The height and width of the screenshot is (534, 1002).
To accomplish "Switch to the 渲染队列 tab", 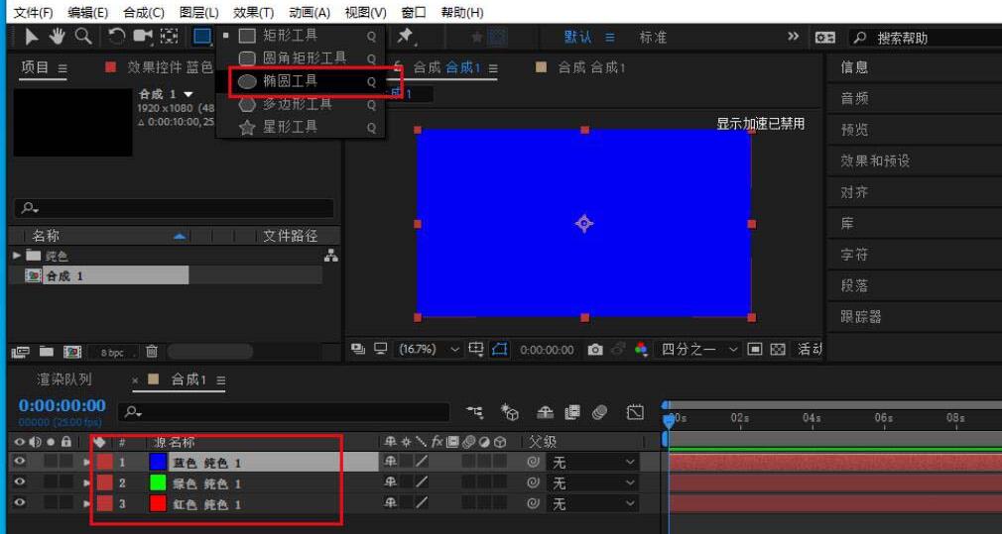I will tap(64, 379).
